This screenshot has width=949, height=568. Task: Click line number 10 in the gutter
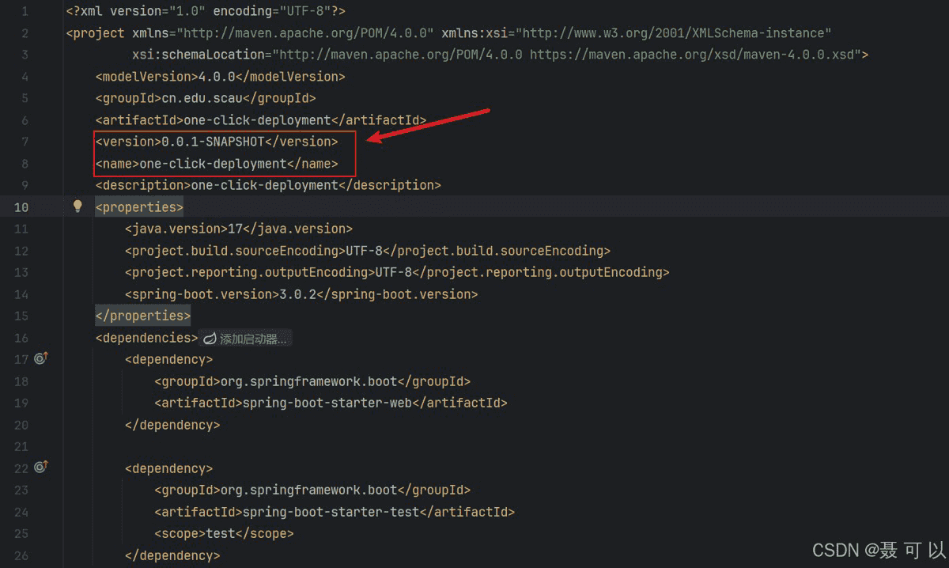(21, 207)
